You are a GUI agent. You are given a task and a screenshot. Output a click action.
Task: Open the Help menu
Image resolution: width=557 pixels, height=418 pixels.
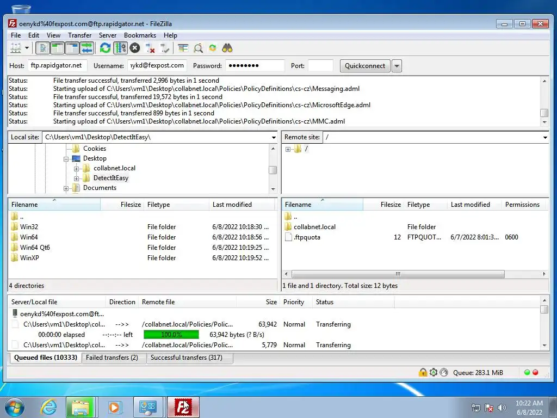tap(170, 35)
